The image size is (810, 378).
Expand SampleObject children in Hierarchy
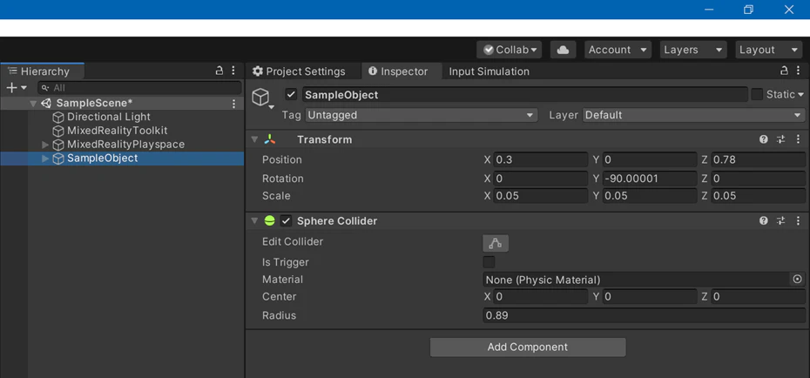[45, 159]
